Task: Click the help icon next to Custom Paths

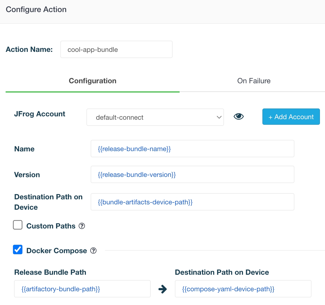Action: pos(82,226)
